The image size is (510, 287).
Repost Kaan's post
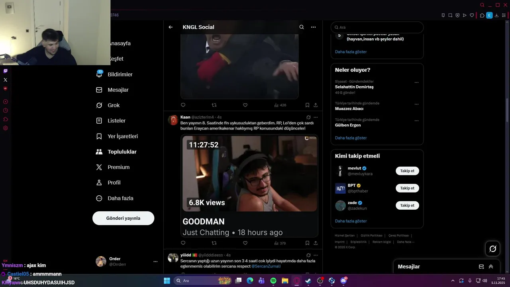click(214, 243)
